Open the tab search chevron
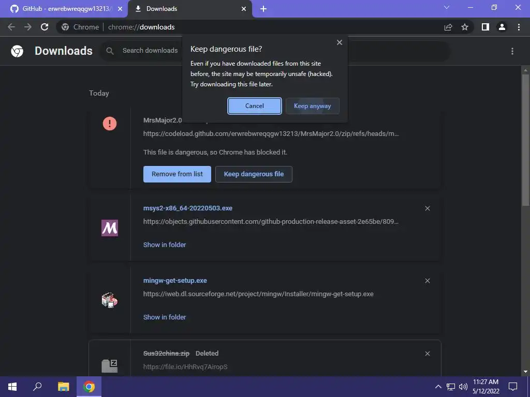This screenshot has width=530, height=397. [447, 7]
